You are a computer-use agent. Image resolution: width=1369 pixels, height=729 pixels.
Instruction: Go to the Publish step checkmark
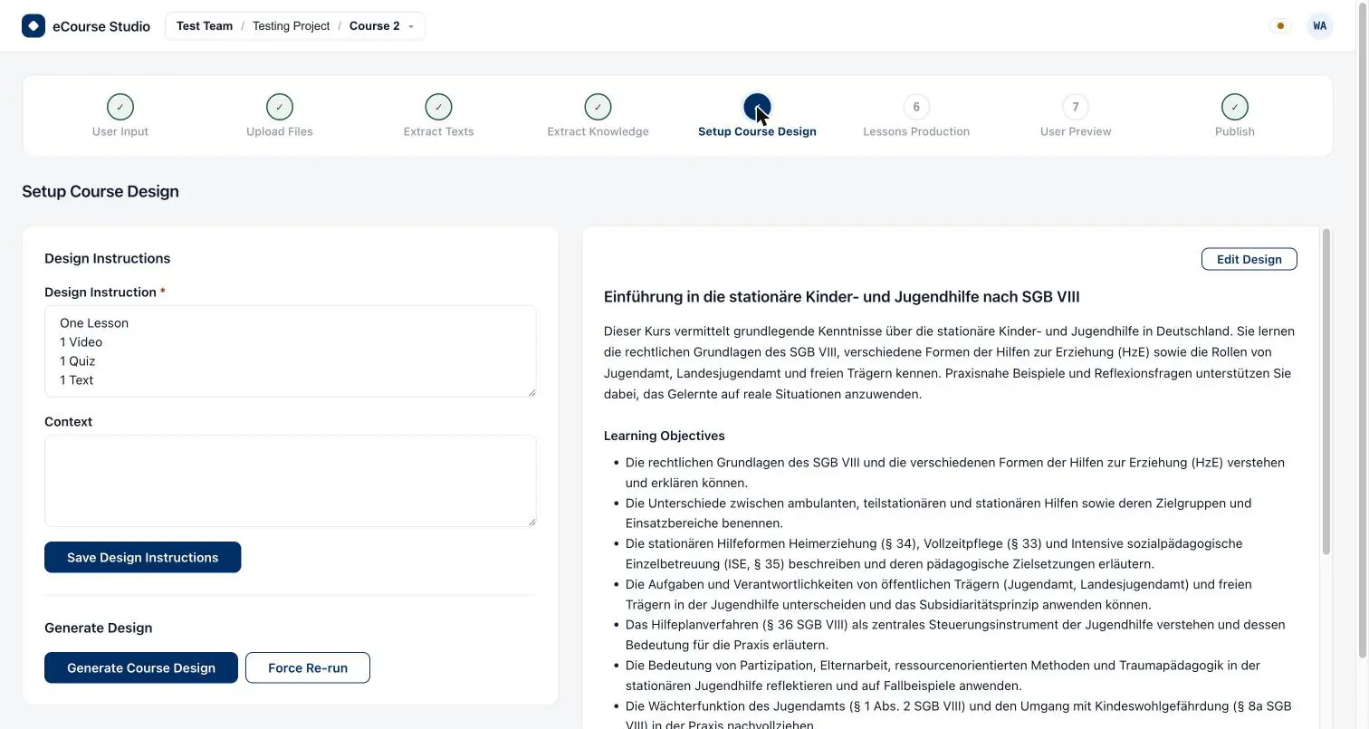1235,107
